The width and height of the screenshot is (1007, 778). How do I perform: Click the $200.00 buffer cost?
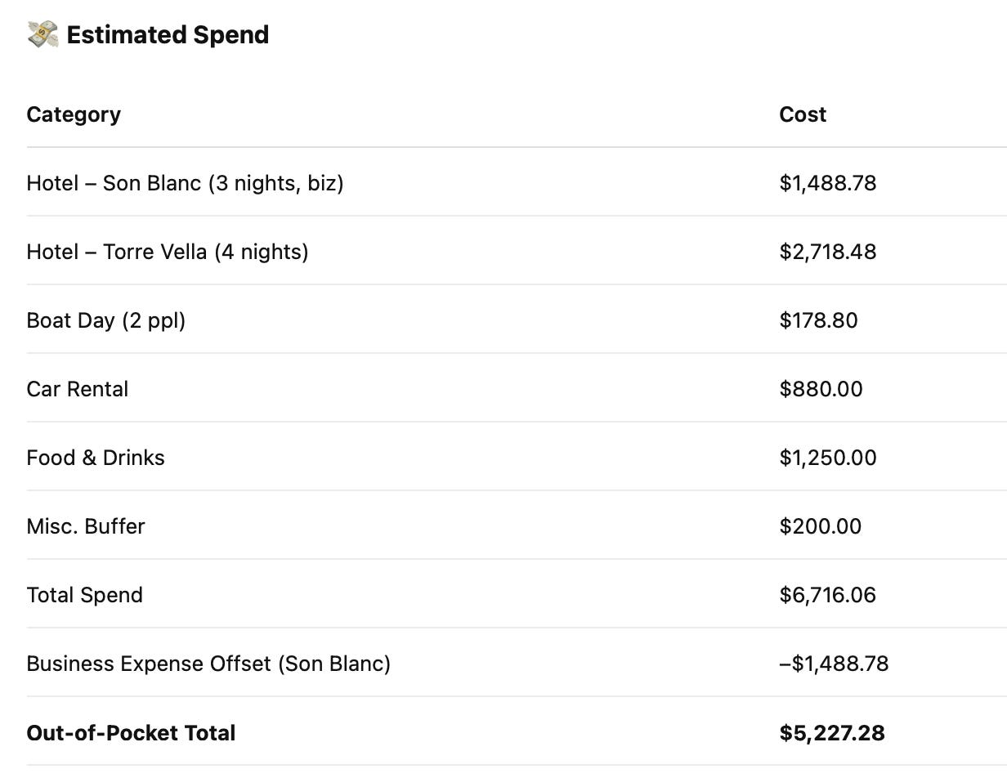pyautogui.click(x=821, y=526)
